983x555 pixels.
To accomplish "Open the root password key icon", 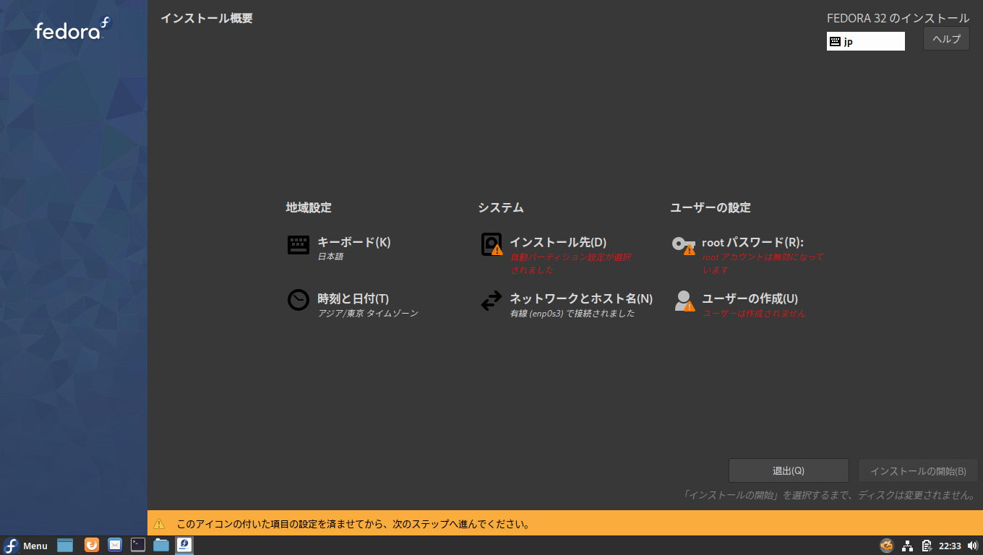I will 684,245.
